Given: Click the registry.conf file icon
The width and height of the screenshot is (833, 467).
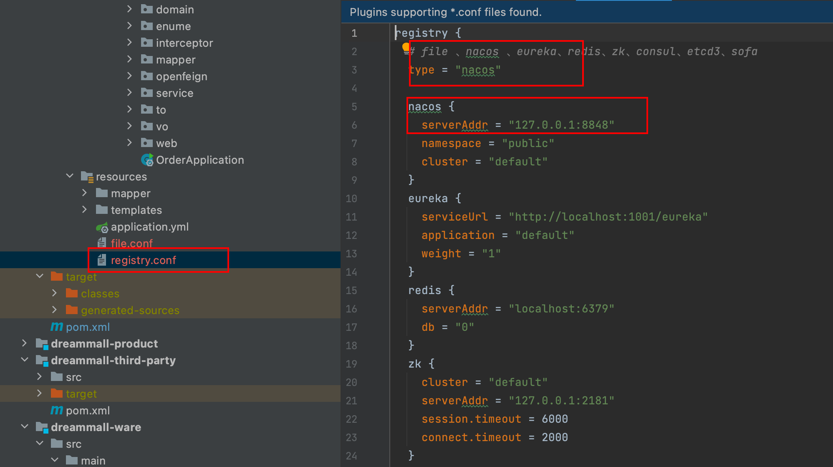Looking at the screenshot, I should click(102, 260).
